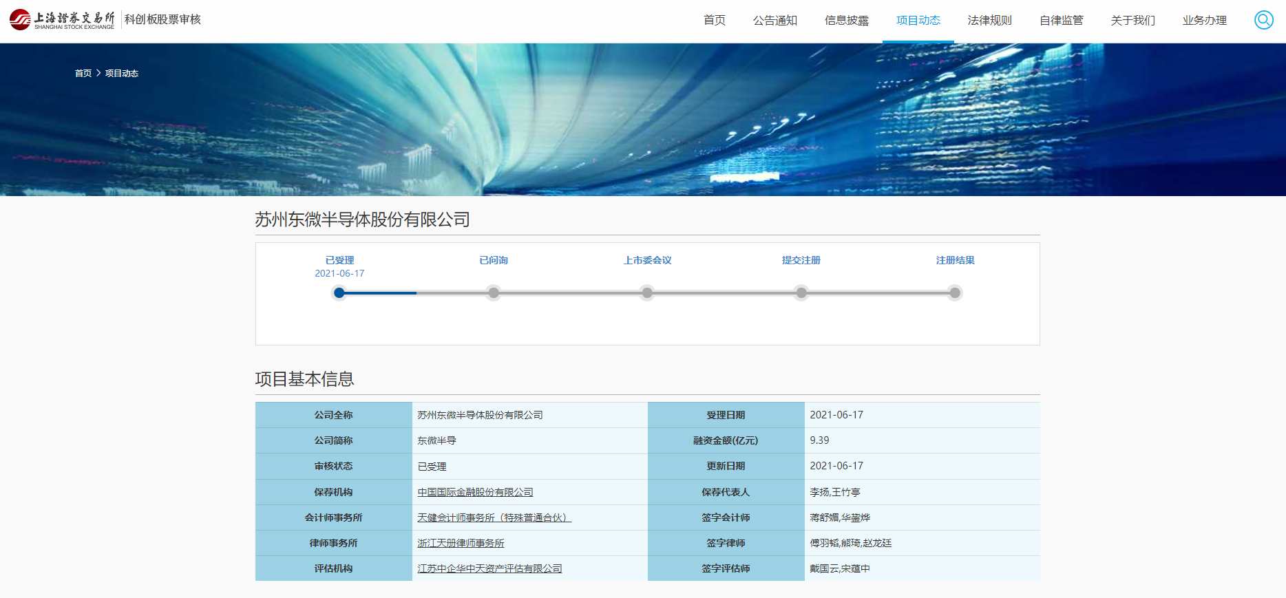Open the 中国国际金融股份有限公司 sponsor link
1286x598 pixels.
click(x=475, y=492)
